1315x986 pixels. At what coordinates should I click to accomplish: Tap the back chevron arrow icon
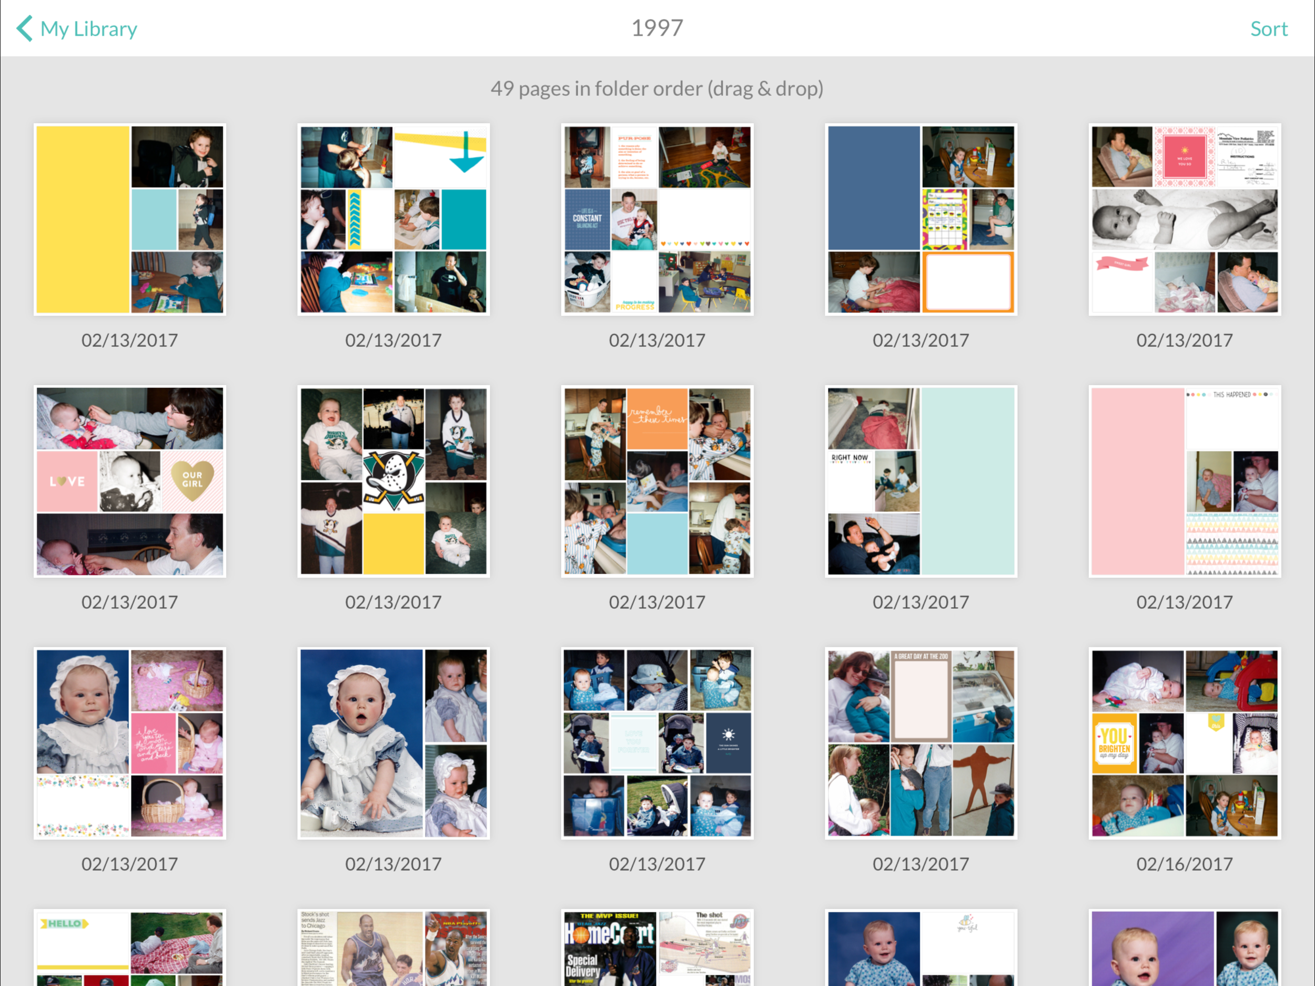click(24, 28)
